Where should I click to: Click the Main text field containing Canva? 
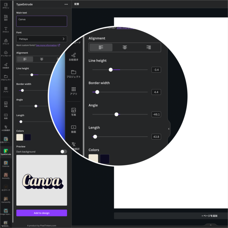(42, 21)
